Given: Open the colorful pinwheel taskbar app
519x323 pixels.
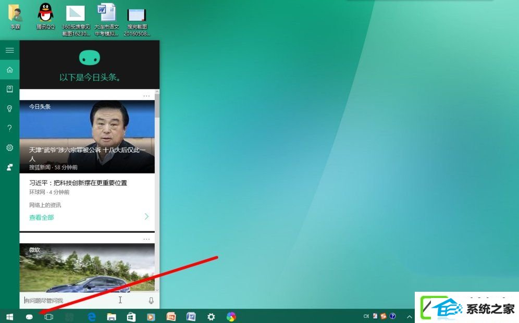Looking at the screenshot, I should click(x=231, y=317).
